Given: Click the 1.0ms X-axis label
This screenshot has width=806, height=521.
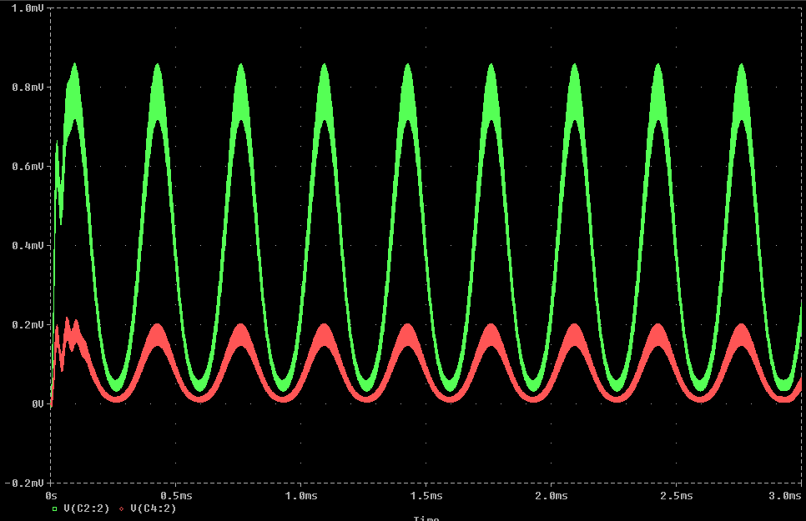Looking at the screenshot, I should click(x=301, y=496).
